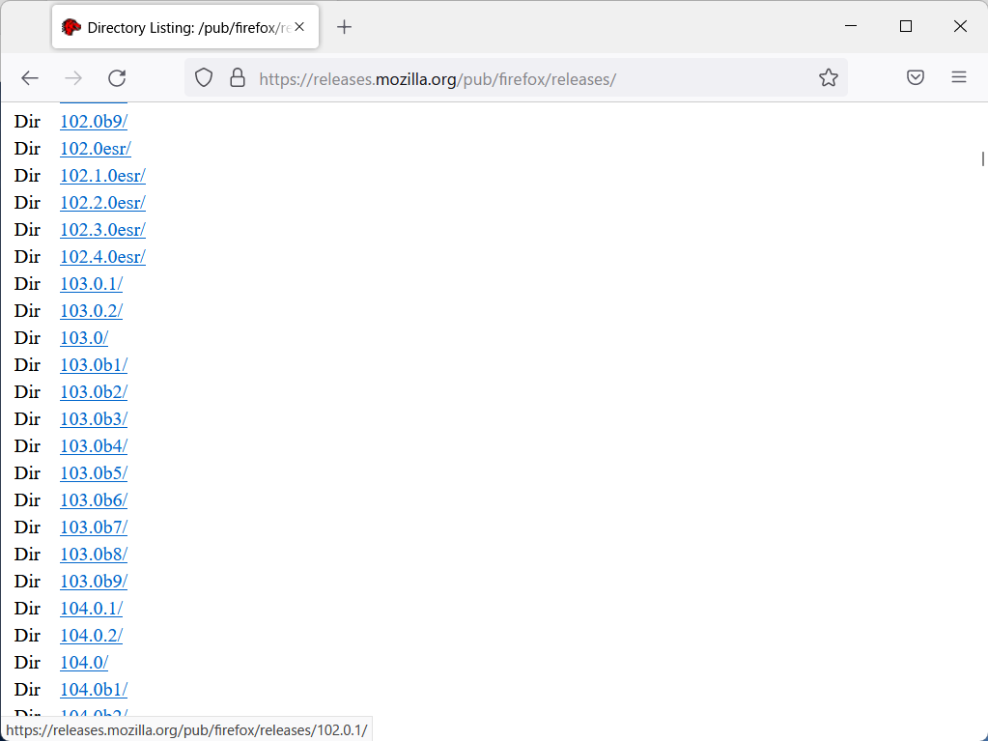Viewport: 988px width, 741px height.
Task: Close the Firefox window
Action: tap(960, 26)
